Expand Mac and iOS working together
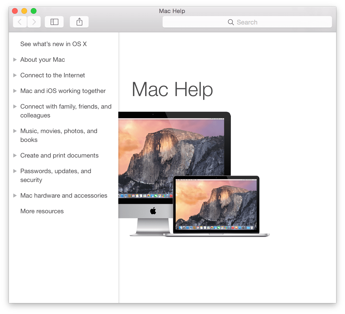 point(15,91)
